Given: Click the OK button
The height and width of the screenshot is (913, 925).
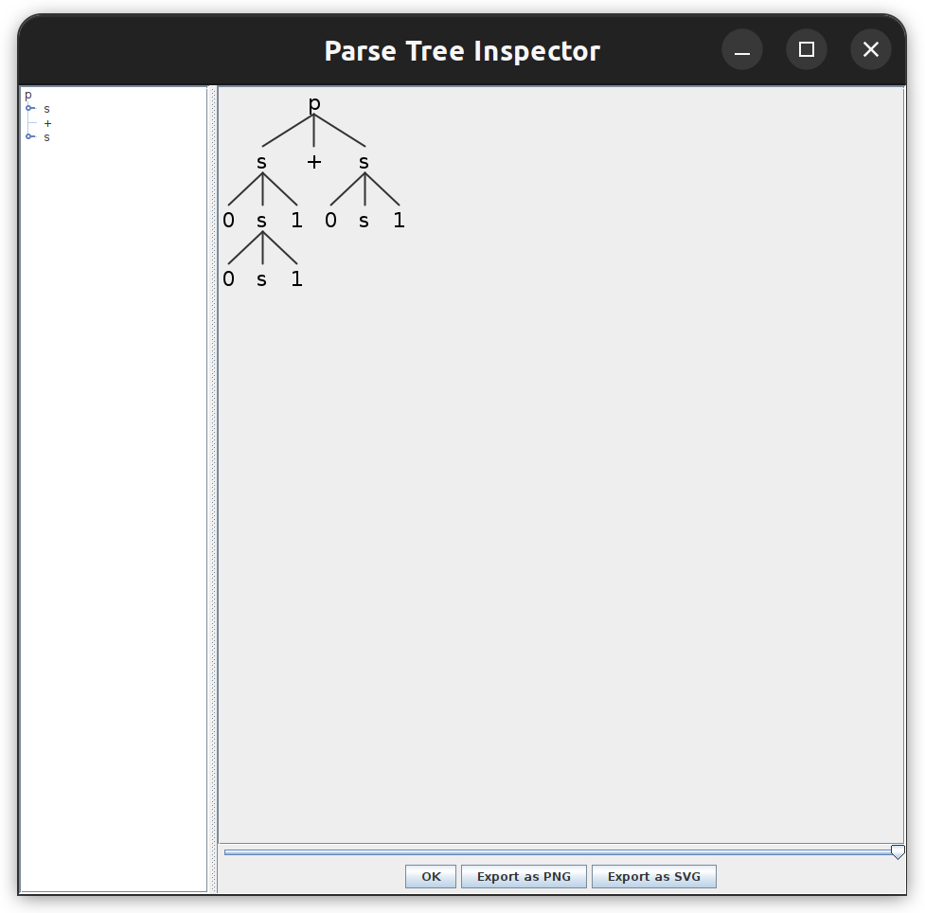Looking at the screenshot, I should click(431, 876).
